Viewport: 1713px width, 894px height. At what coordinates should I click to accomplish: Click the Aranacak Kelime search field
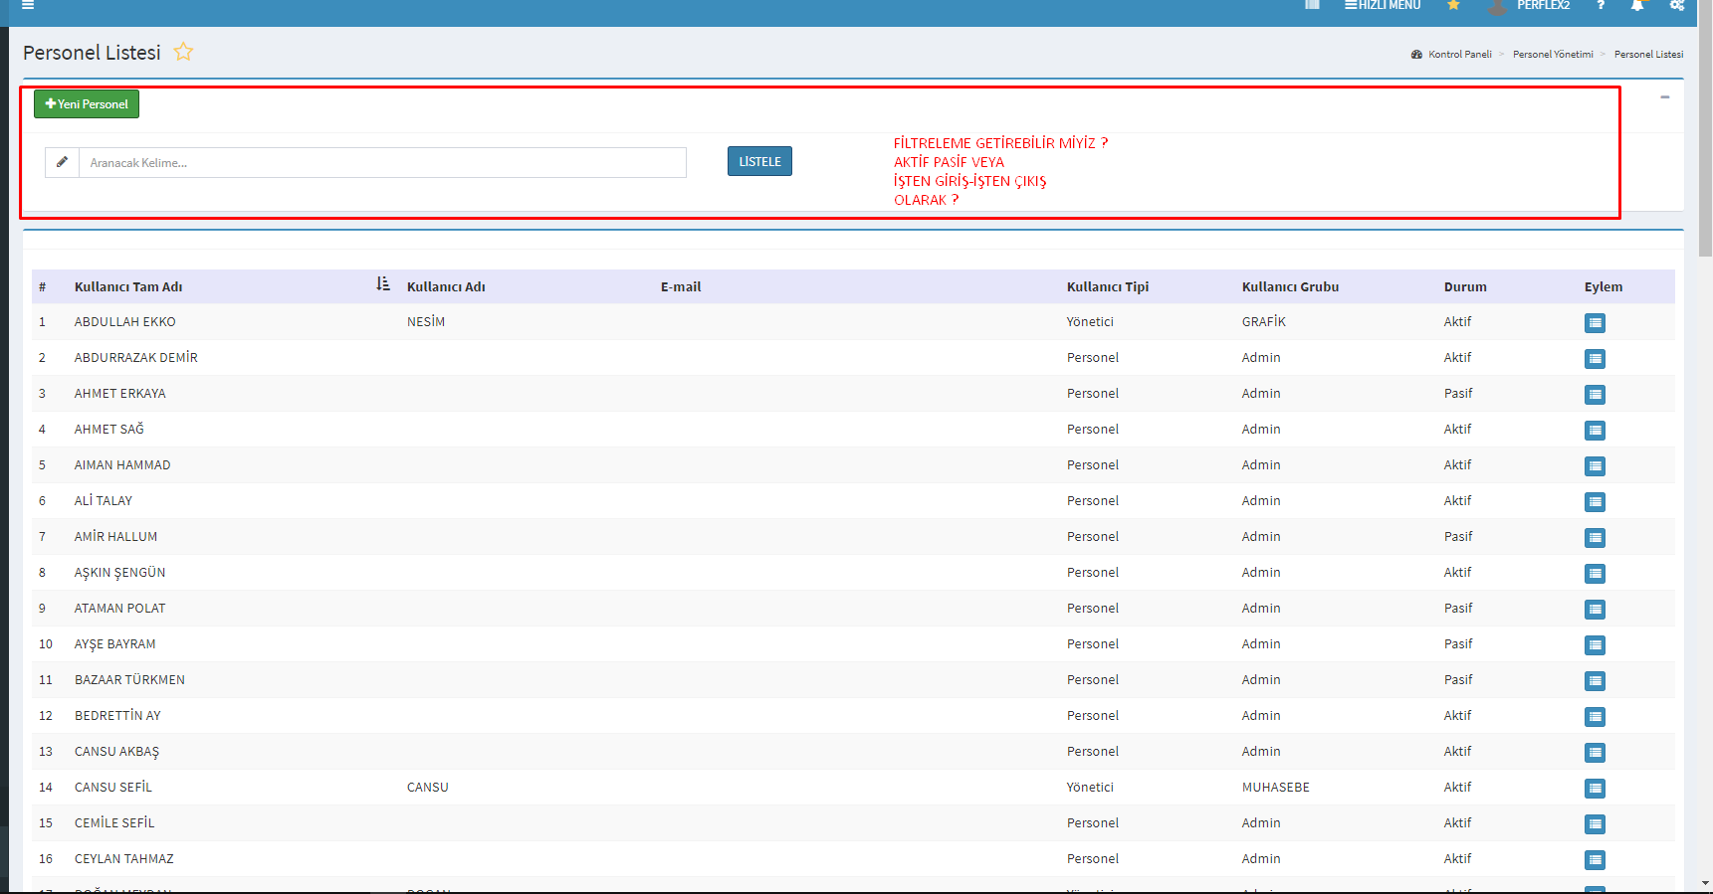point(382,163)
